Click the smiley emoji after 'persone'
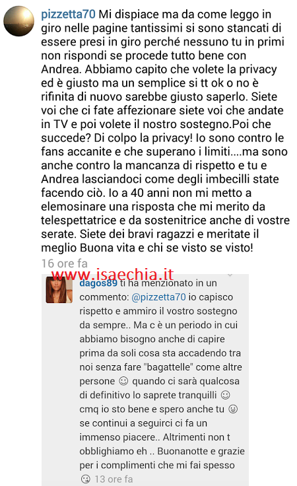This screenshot has height=486, width=297. 123,381
